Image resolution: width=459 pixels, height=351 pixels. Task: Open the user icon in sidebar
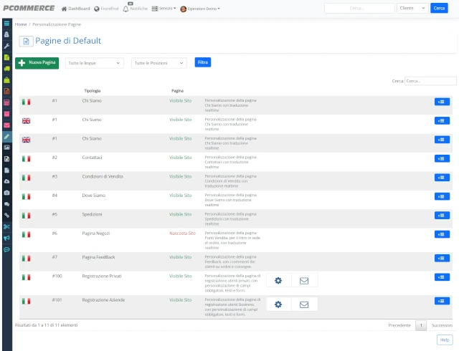click(6, 34)
